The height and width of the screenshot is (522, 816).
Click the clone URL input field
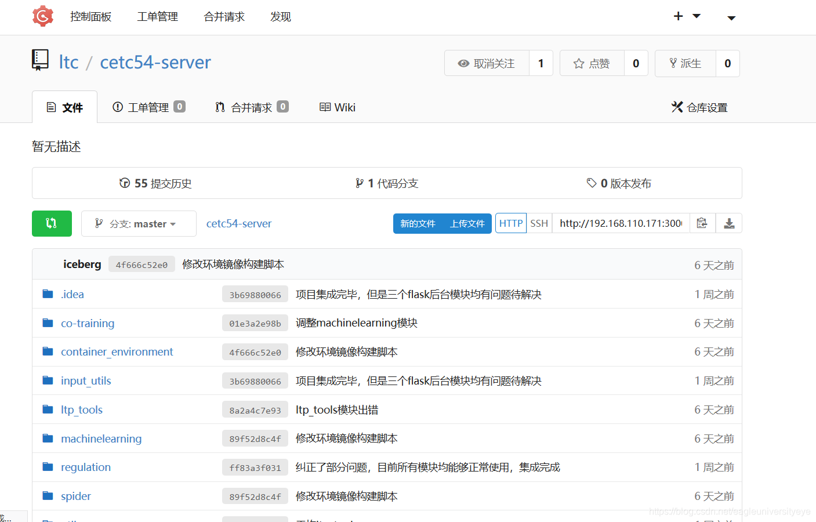(x=621, y=223)
